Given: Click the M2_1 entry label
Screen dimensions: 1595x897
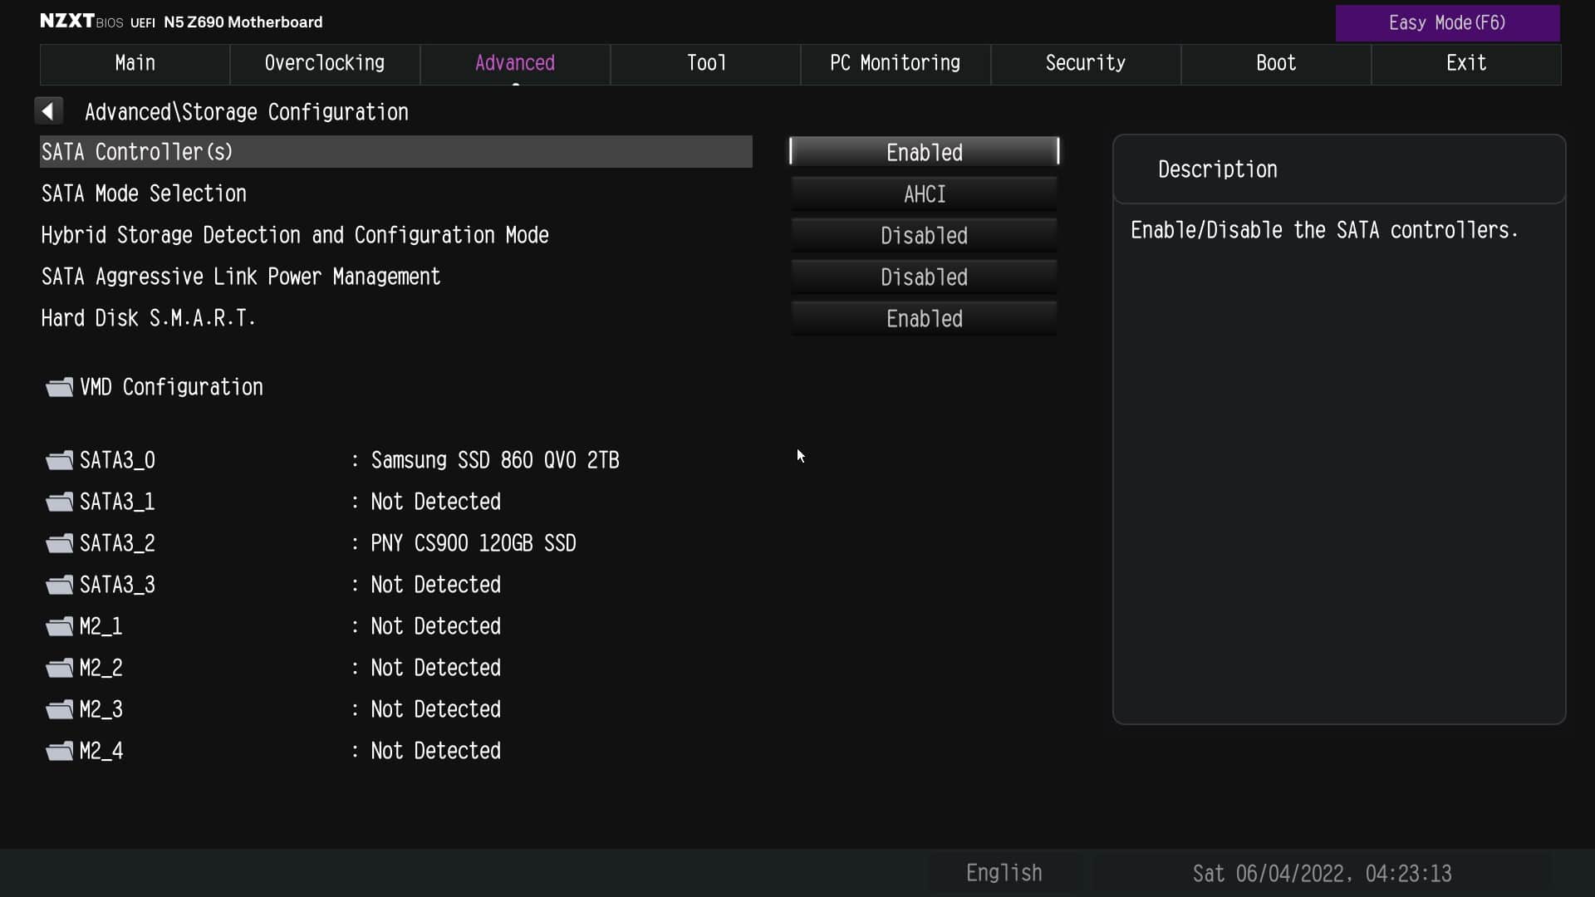Looking at the screenshot, I should pyautogui.click(x=101, y=626).
